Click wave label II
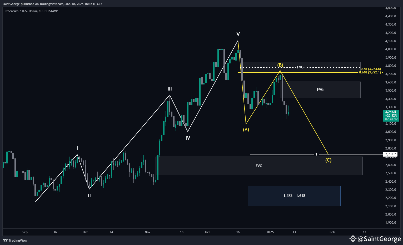 click(x=89, y=196)
